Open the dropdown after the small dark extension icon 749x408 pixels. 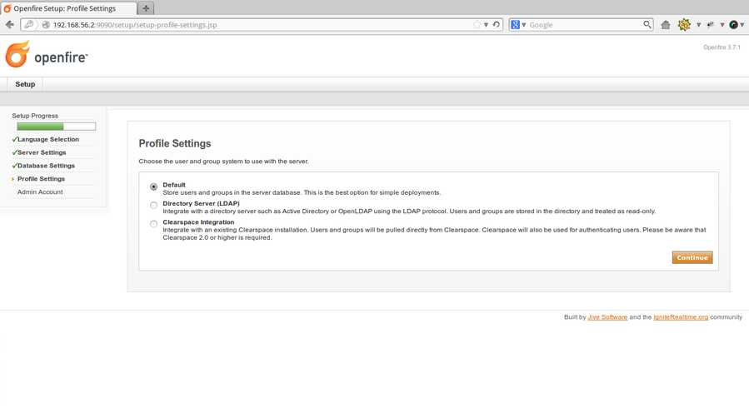722,25
